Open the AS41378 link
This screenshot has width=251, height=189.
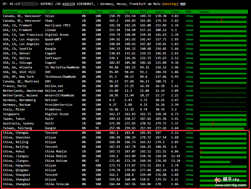69,4
